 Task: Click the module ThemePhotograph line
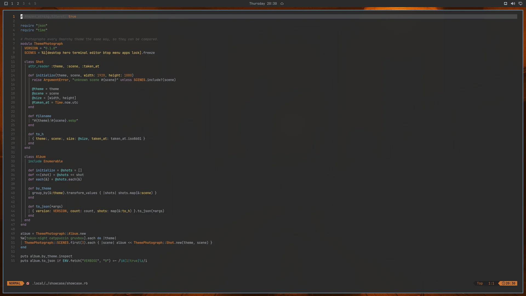coord(42,44)
